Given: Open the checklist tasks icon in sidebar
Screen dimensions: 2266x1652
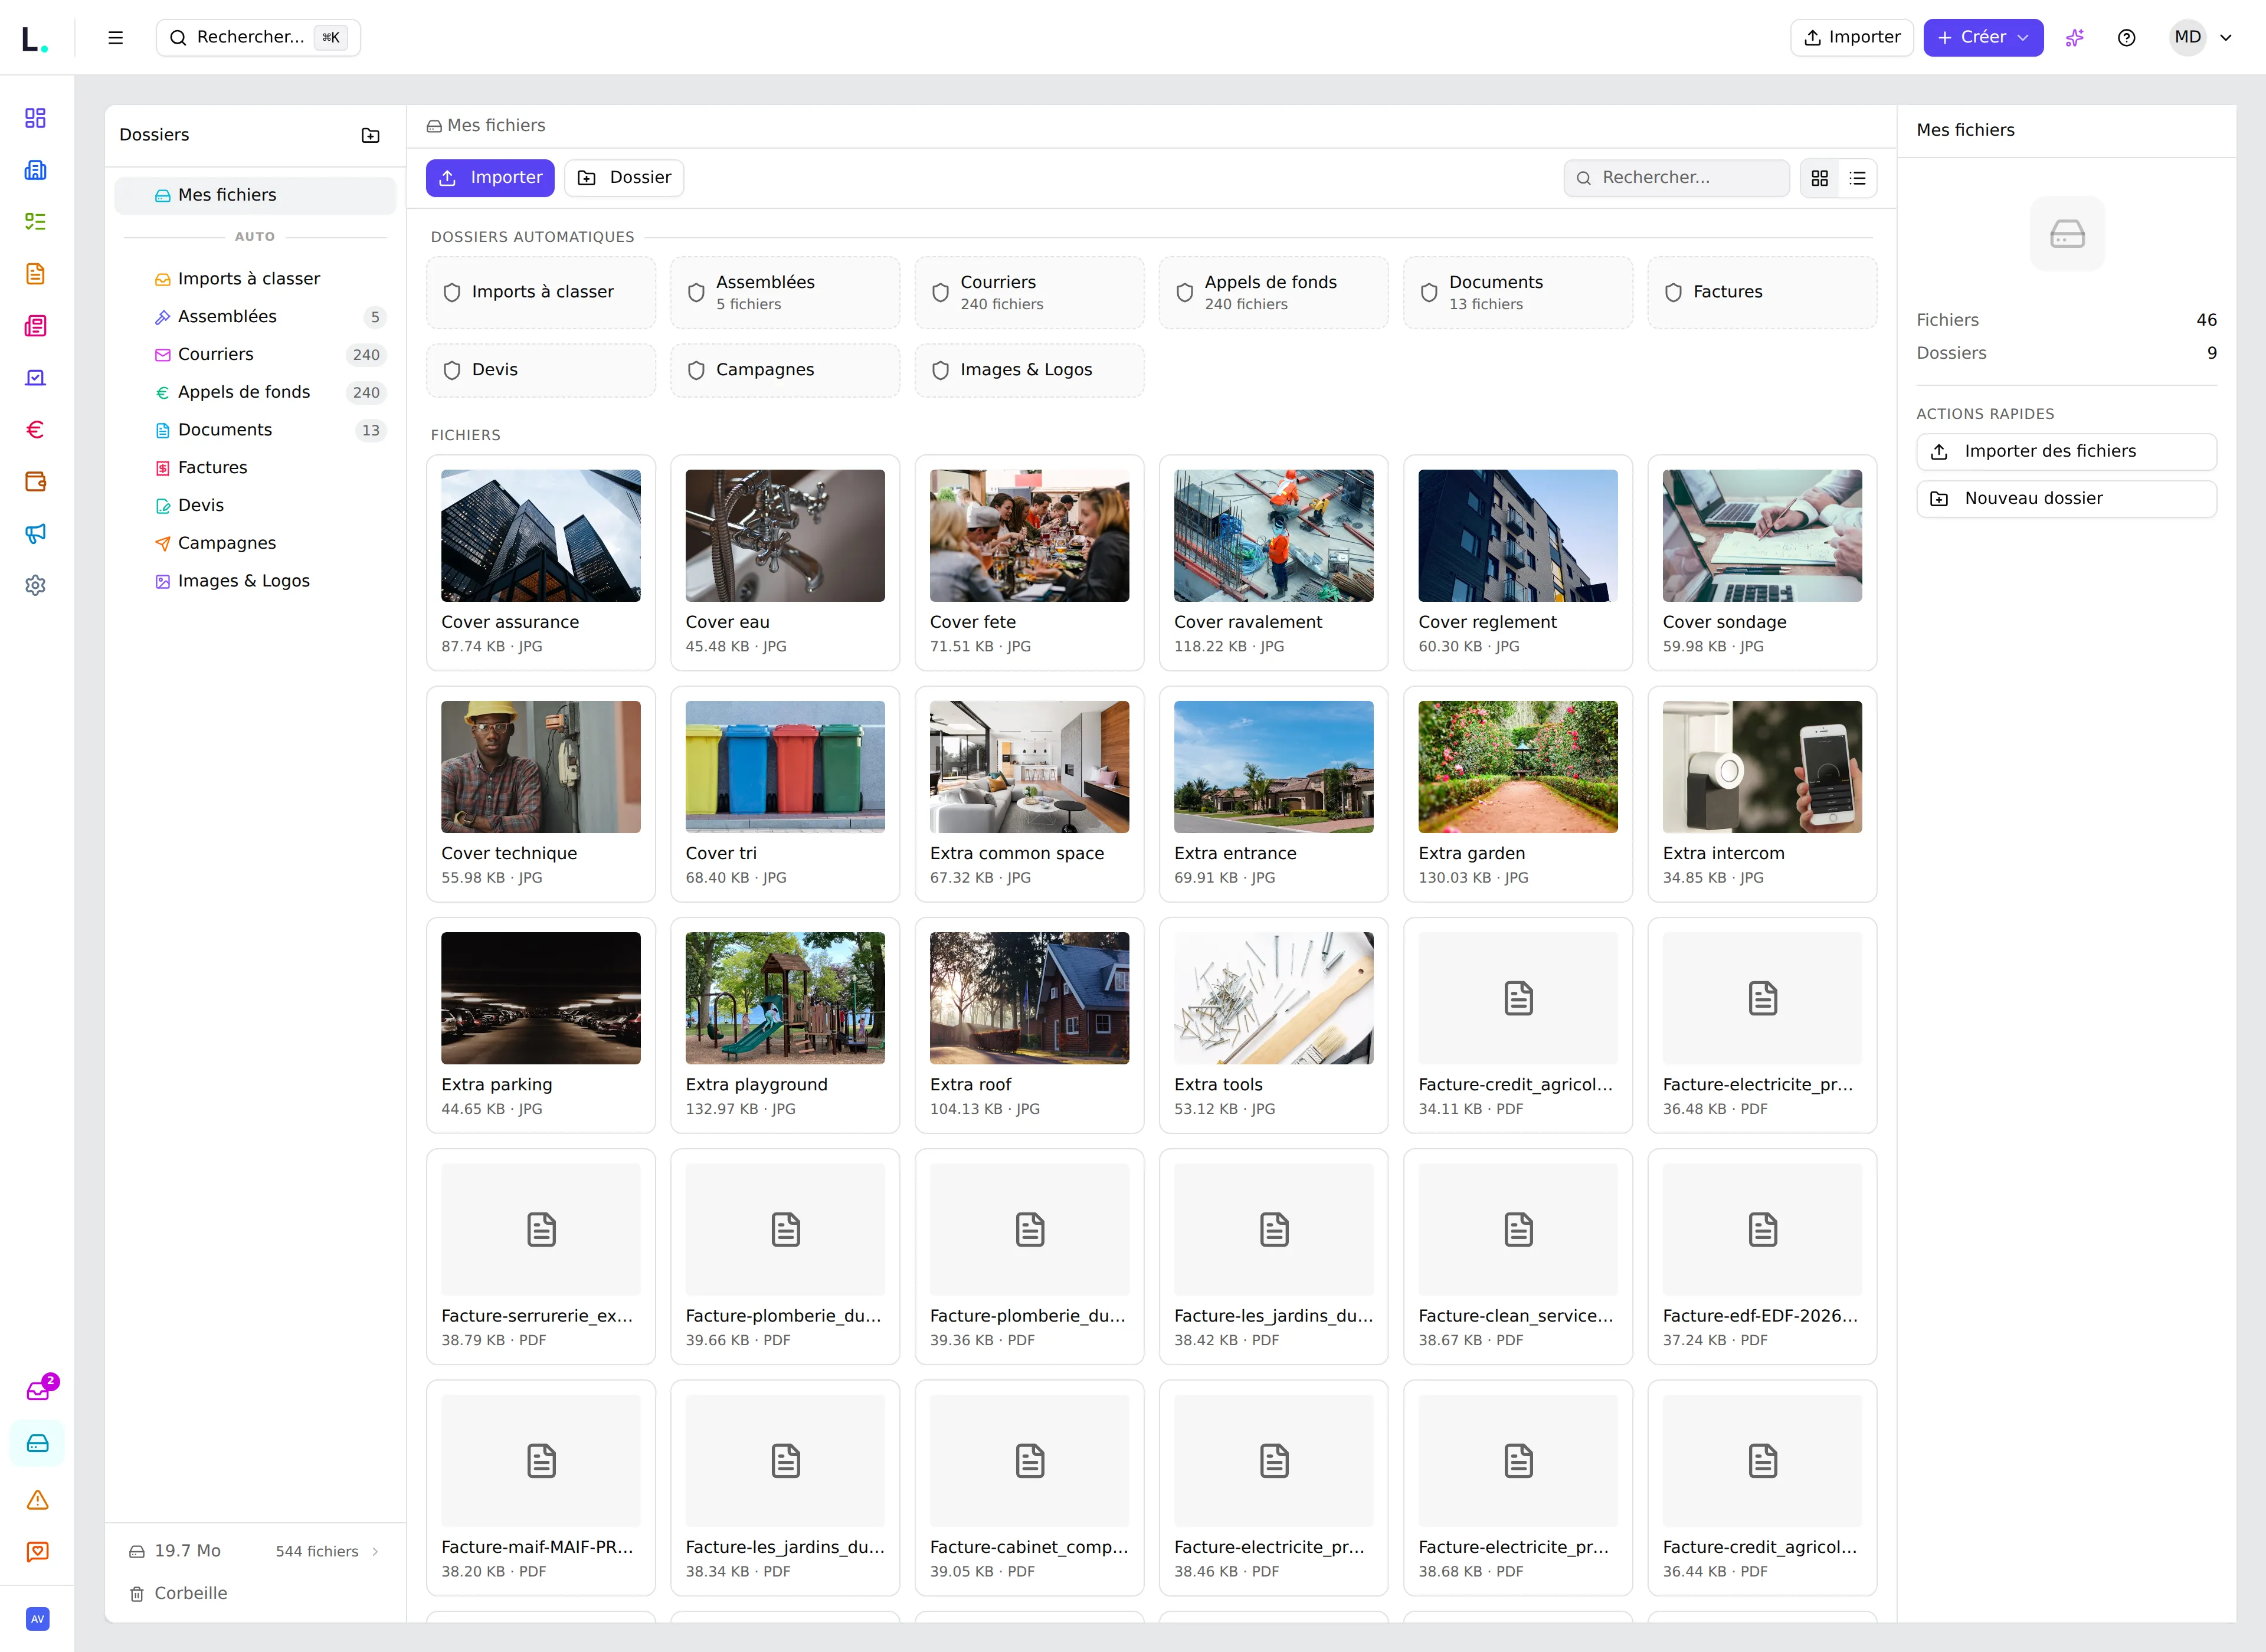Looking at the screenshot, I should 36,222.
